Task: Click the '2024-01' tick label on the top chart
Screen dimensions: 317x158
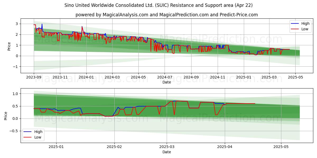Action: 86,77
